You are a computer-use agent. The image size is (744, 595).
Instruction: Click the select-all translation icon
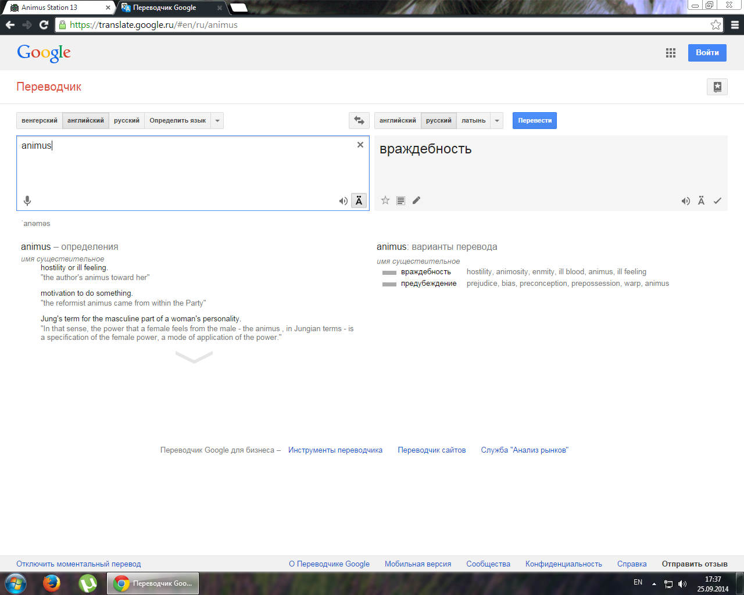click(x=400, y=200)
